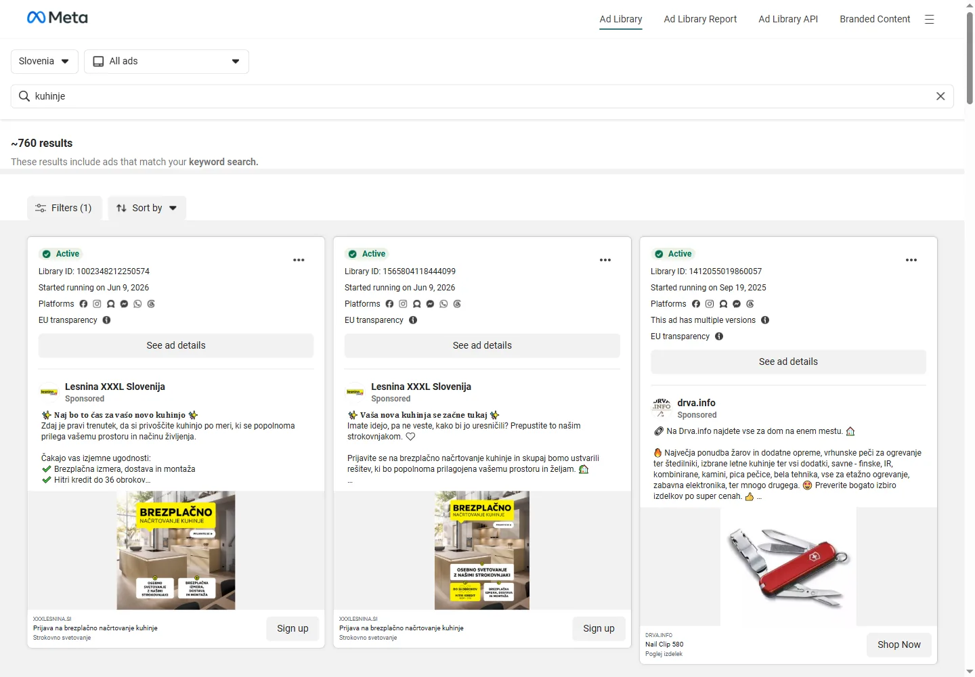
Task: Open the Slovenia country dropdown
Action: (45, 61)
